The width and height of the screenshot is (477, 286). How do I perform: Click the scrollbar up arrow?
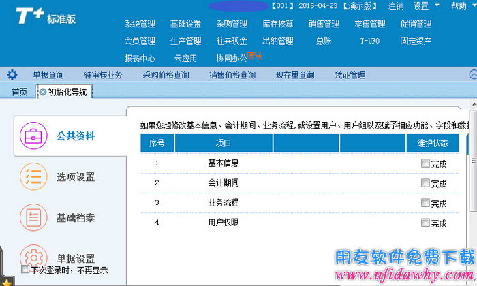(x=474, y=105)
